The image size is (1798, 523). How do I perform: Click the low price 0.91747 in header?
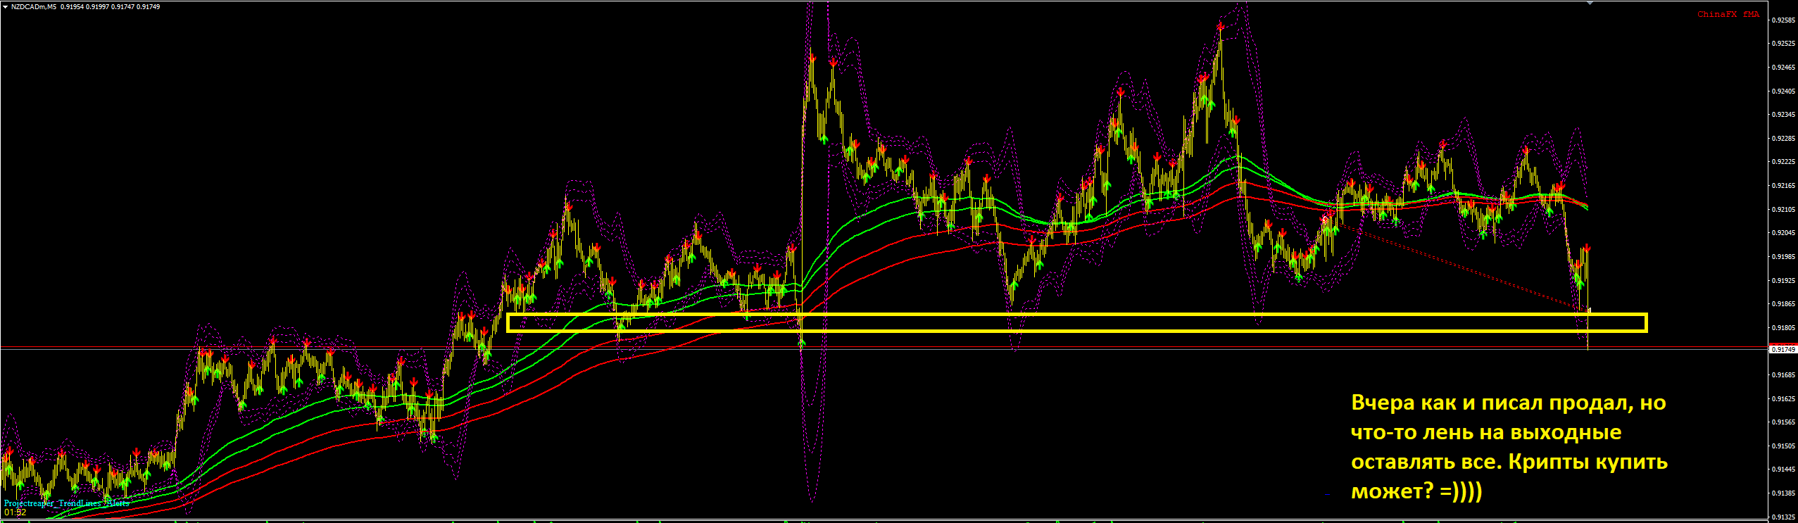[122, 6]
